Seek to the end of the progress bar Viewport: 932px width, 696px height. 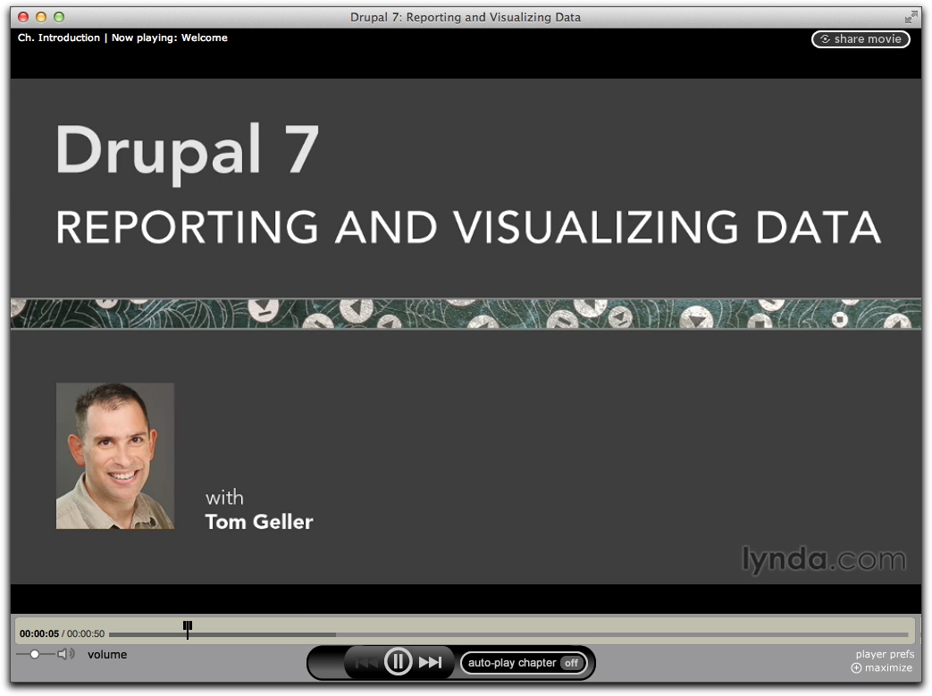coord(906,634)
